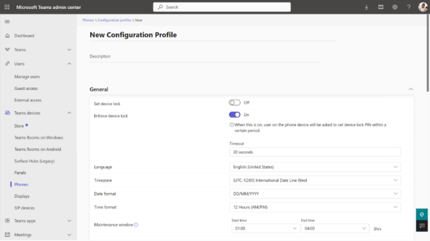Screen dimensions: 430x241
Task: Click the download icon in header
Action: click(367, 7)
